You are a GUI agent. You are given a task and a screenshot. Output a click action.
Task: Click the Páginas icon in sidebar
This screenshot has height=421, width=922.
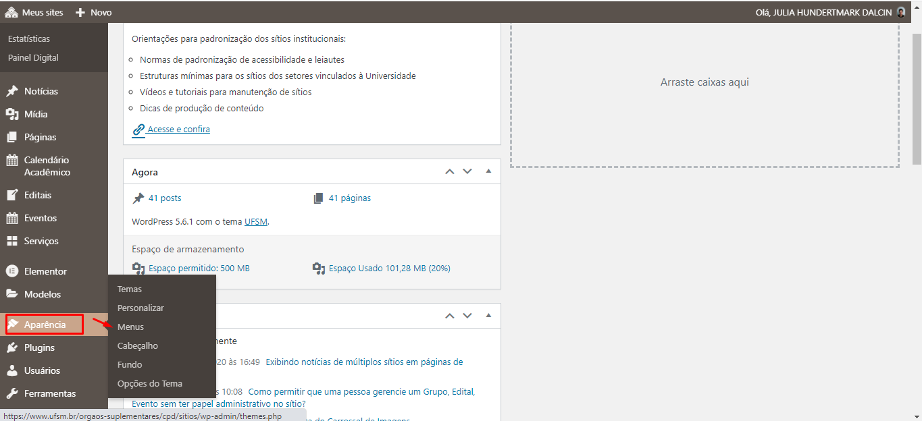click(x=12, y=137)
